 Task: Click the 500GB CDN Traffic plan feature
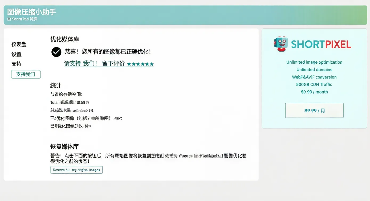[x=314, y=84]
